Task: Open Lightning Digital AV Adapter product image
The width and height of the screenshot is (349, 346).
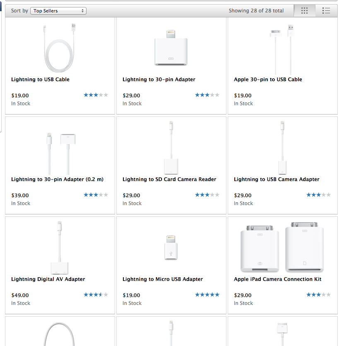Action: [x=61, y=247]
